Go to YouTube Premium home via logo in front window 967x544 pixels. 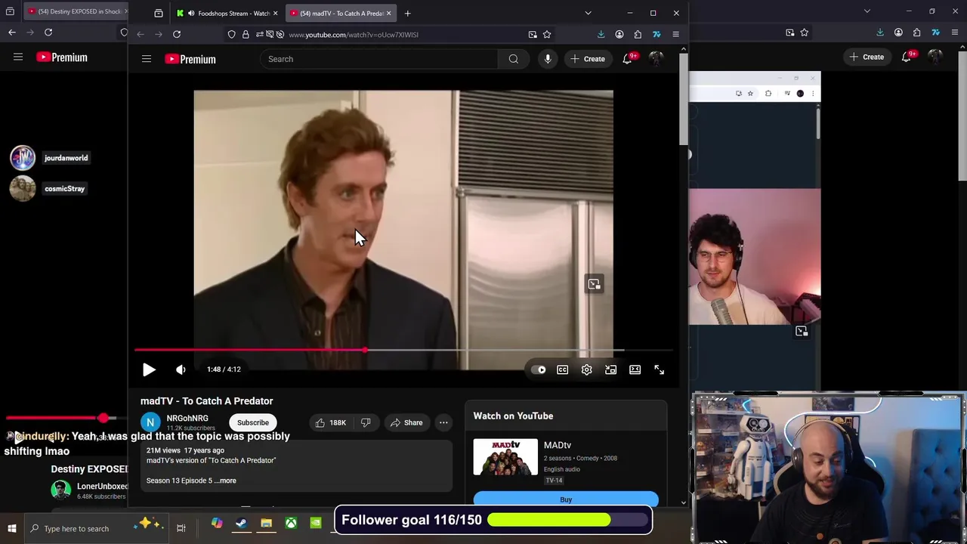[190, 59]
